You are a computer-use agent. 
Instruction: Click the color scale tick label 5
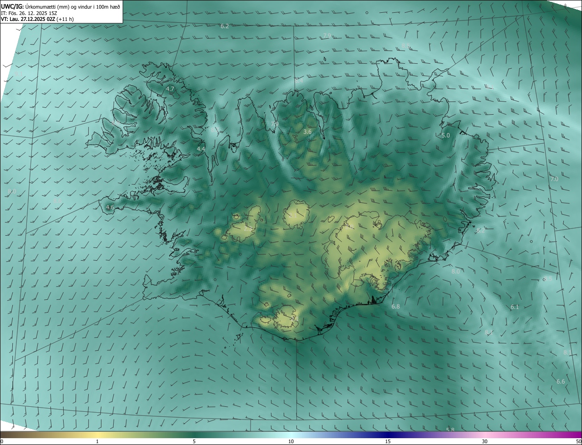194,441
